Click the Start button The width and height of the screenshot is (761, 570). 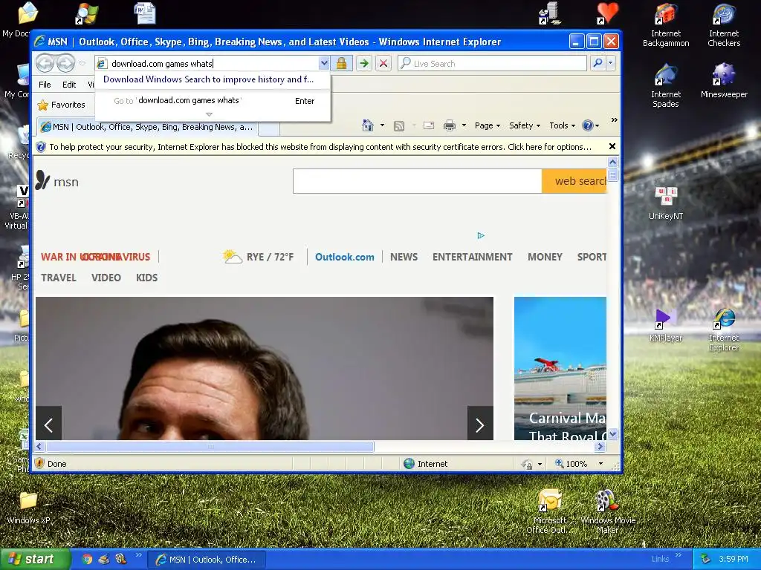coord(35,560)
